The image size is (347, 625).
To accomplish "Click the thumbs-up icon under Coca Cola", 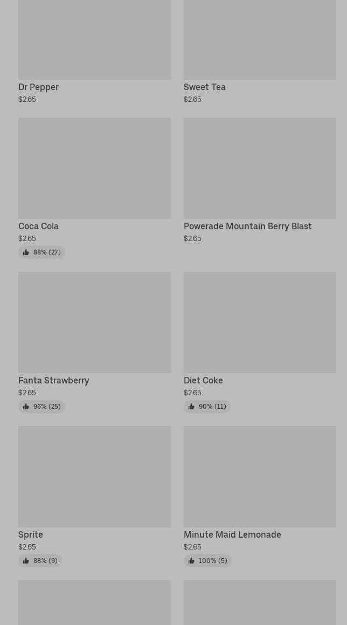I will click(x=26, y=252).
